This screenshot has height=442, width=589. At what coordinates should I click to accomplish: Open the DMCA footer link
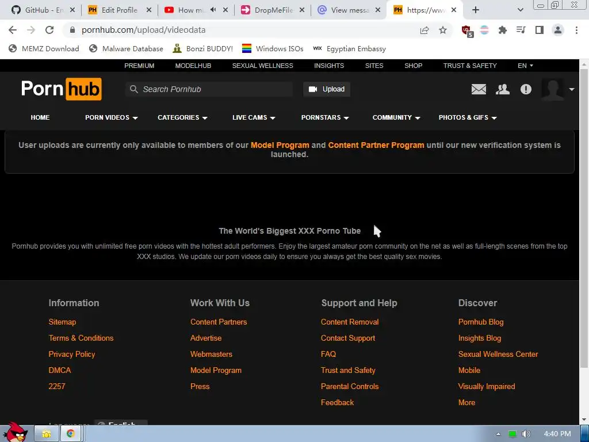tap(60, 370)
